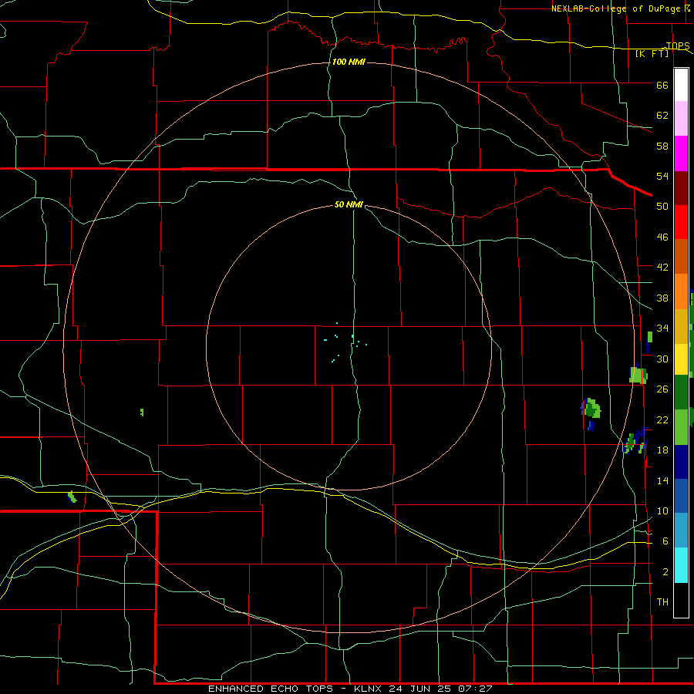Viewport: 694px width, 694px height.
Task: Click legend value '10'
Action: tap(662, 511)
